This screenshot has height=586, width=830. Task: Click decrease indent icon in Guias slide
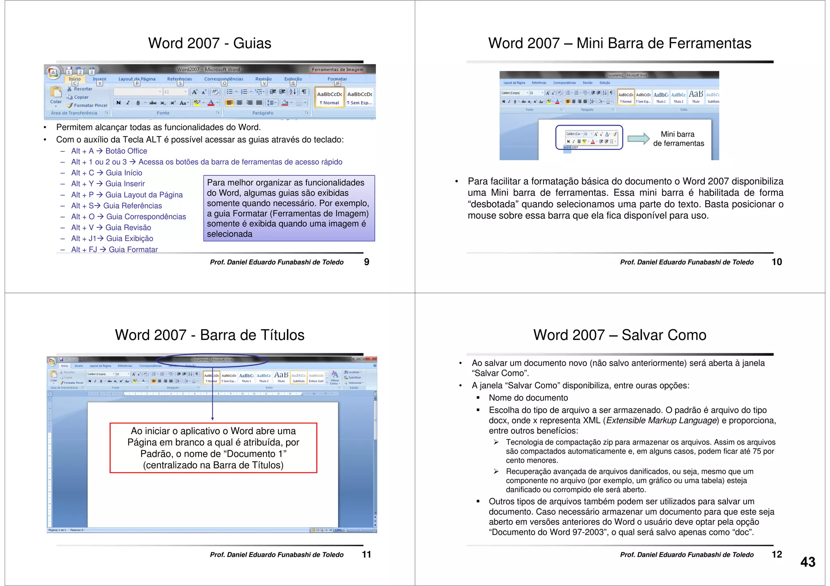coord(273,92)
